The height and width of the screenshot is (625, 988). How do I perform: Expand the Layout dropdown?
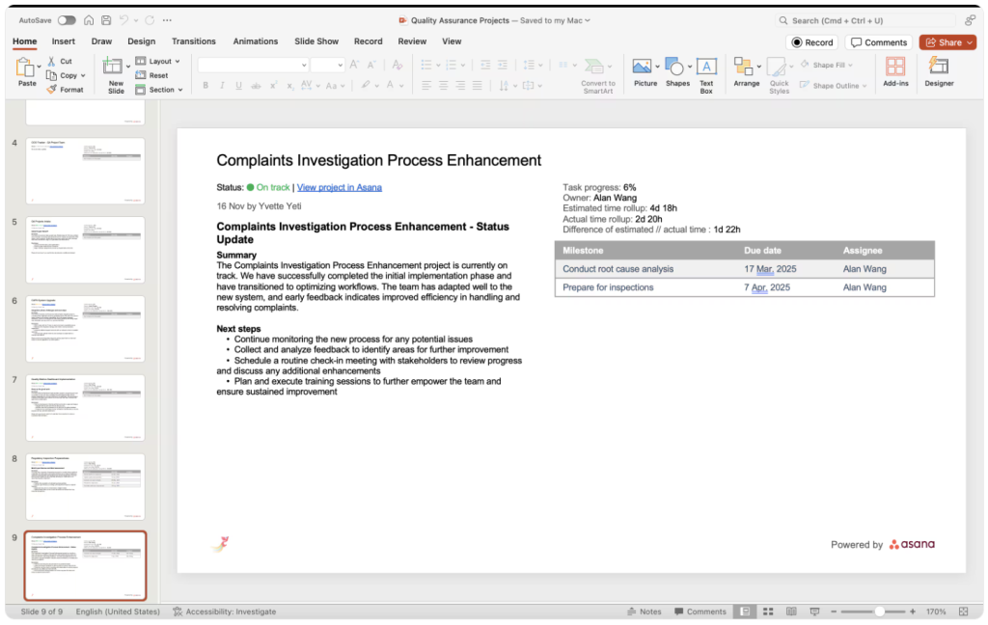pos(178,61)
